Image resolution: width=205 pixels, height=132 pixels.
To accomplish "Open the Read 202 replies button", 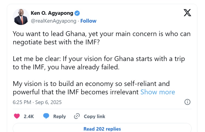I will pos(102,129).
